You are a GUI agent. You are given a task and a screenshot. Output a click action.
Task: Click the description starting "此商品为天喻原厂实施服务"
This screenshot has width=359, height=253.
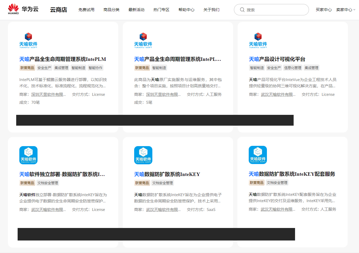pos(178,83)
